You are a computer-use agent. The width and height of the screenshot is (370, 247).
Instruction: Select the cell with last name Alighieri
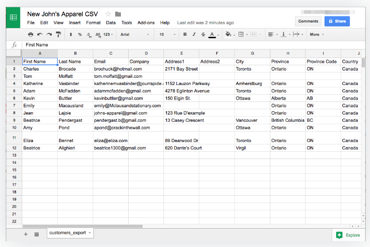point(75,148)
